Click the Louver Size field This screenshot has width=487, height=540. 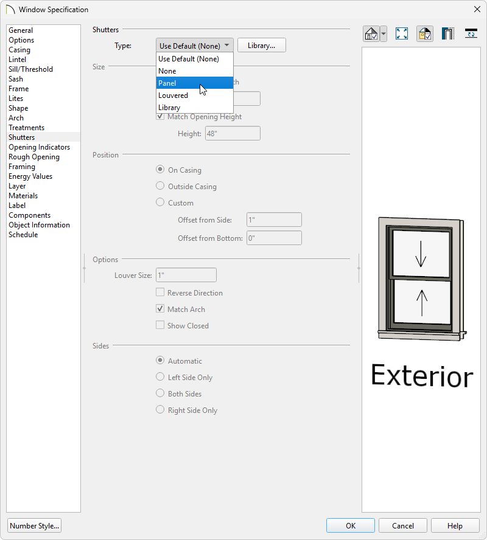pos(186,275)
